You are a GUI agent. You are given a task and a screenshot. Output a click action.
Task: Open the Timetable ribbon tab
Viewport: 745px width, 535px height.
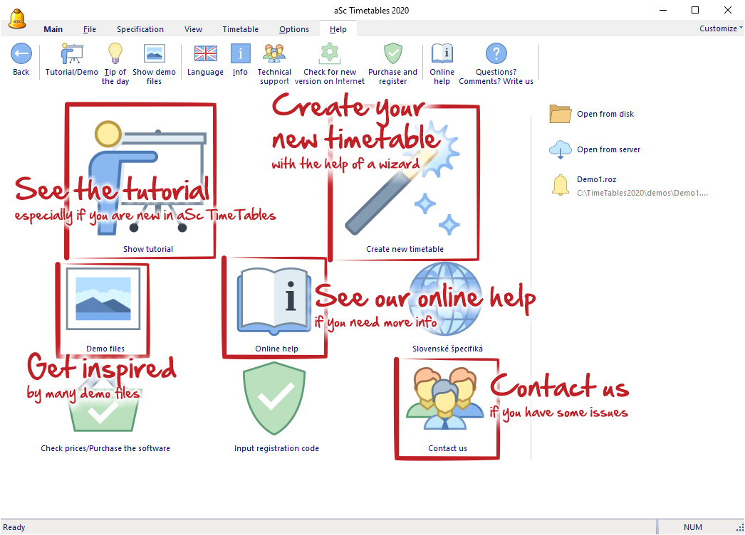[x=241, y=29]
